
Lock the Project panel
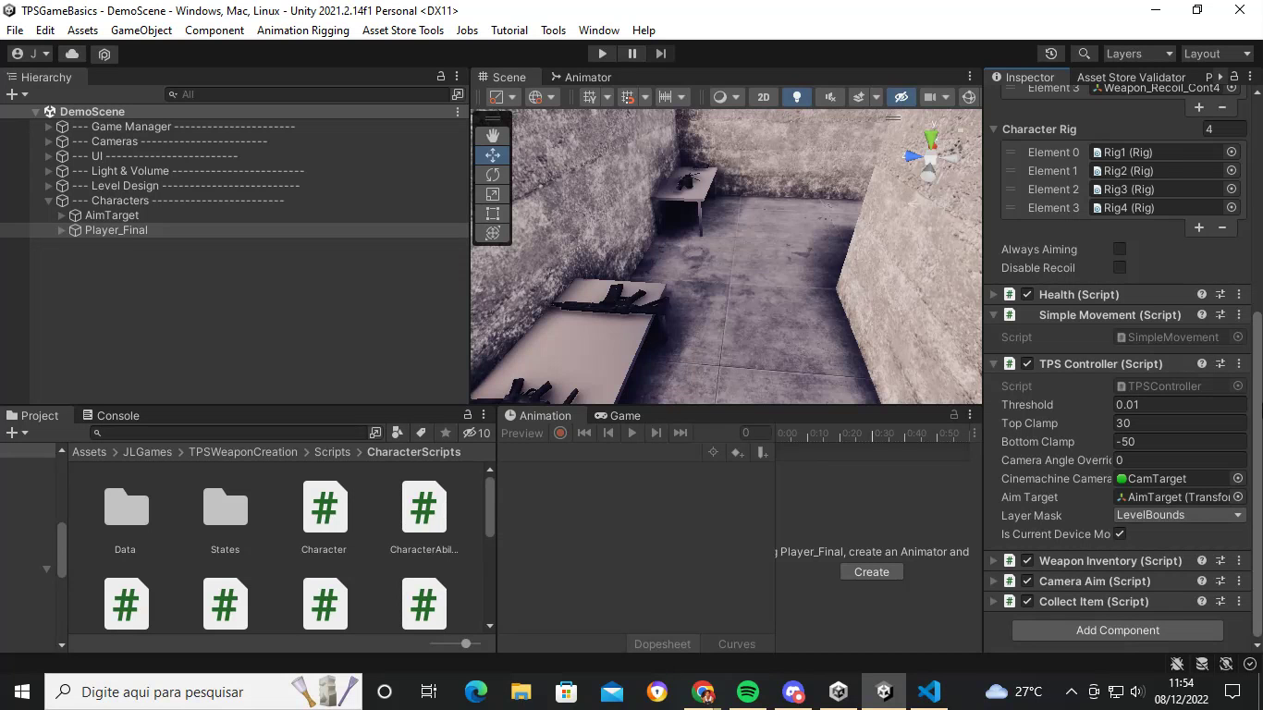coord(467,415)
